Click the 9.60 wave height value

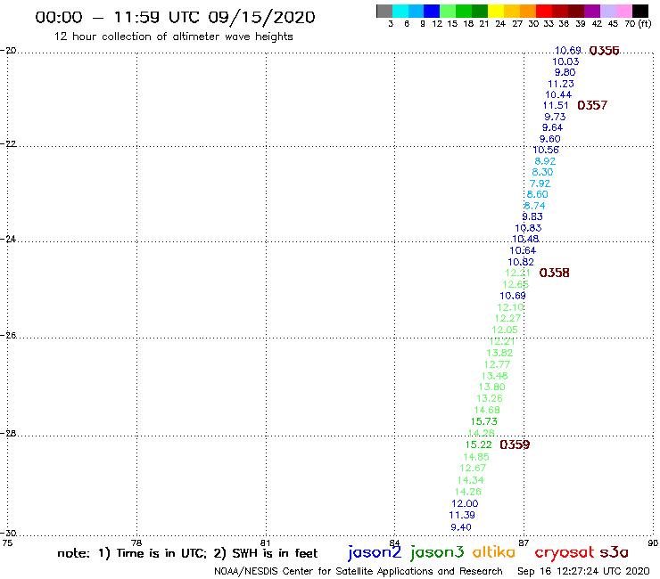click(549, 139)
